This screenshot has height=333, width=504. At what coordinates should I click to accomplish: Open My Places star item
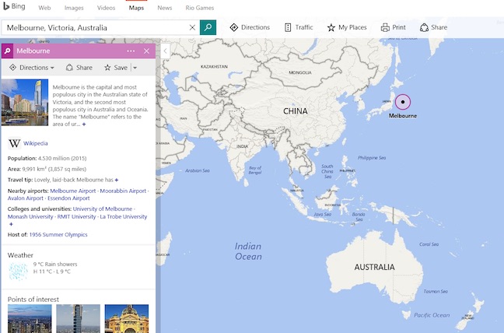pos(347,28)
